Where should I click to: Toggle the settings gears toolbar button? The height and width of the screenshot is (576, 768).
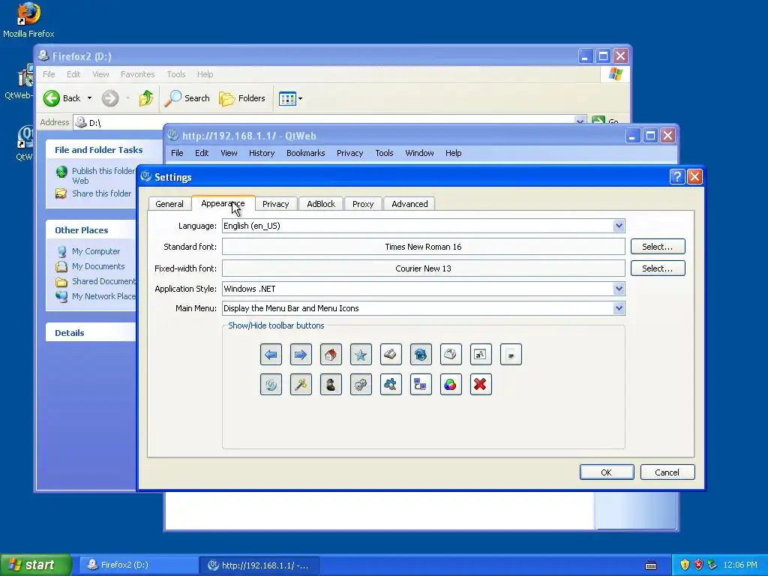[361, 385]
